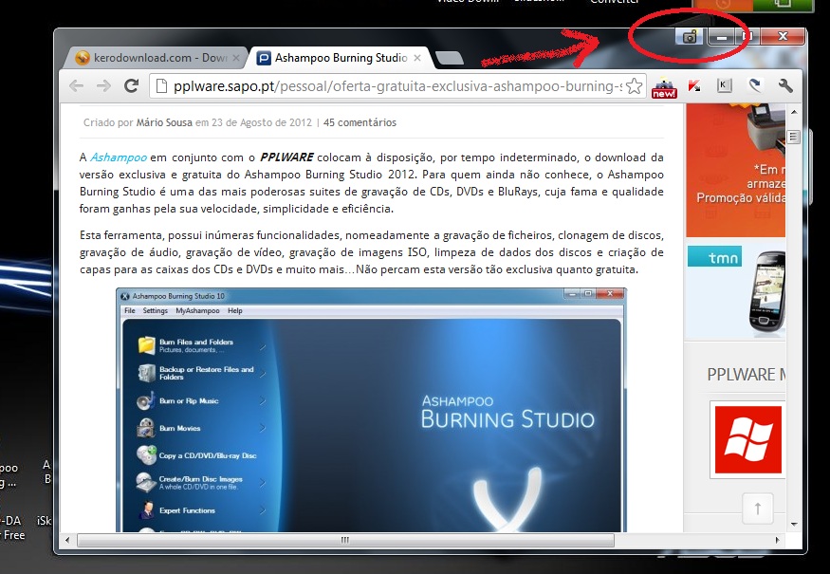Click Settings menu in Ashampoo screenshot
Image resolution: width=830 pixels, height=574 pixels.
click(156, 311)
